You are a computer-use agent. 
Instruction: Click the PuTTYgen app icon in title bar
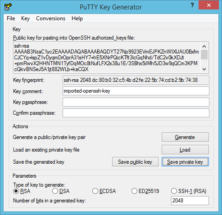click(8, 7)
